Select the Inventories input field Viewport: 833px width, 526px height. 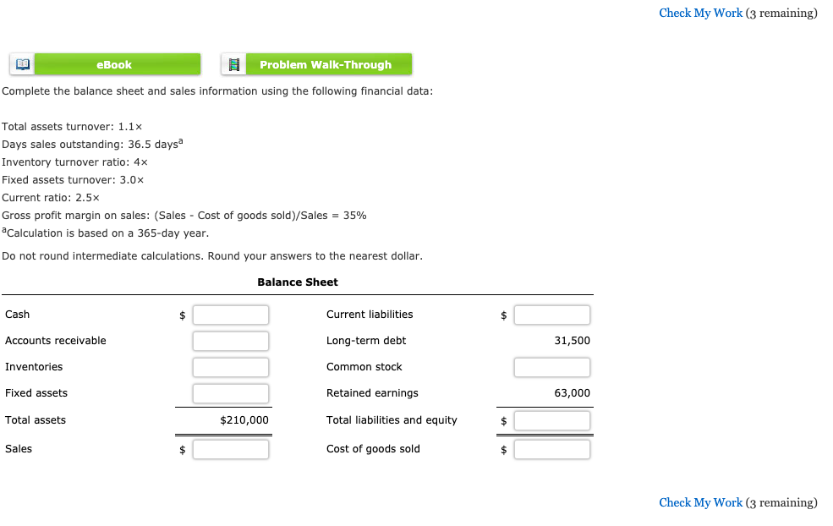pos(230,366)
